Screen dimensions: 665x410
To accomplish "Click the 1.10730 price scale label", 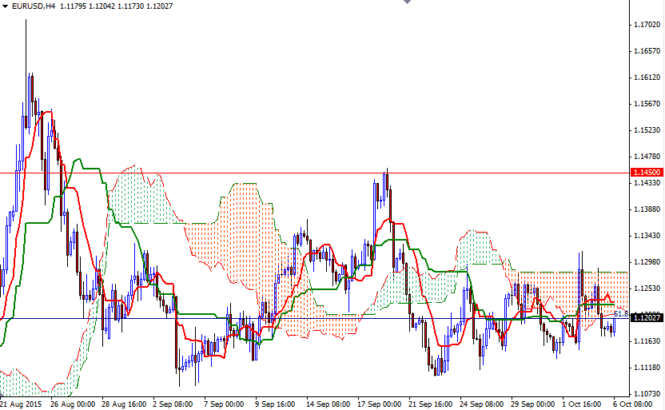I will tap(646, 394).
